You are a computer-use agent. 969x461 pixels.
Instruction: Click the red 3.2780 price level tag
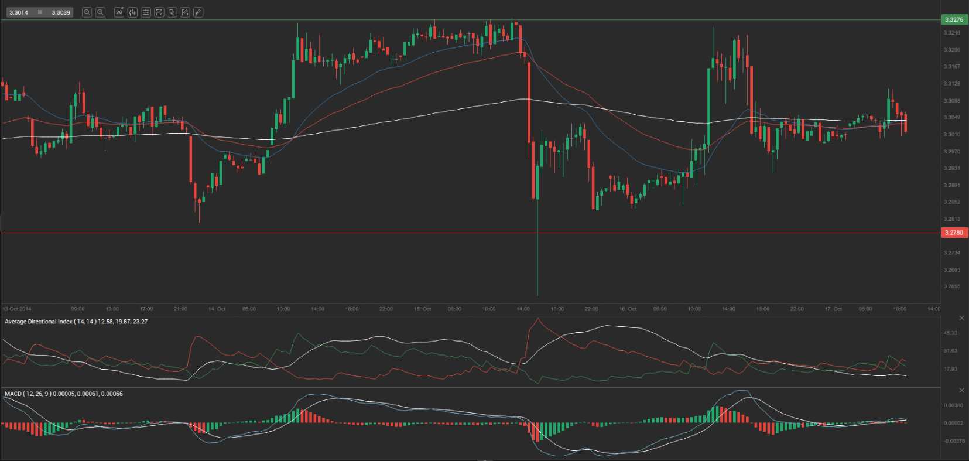point(954,233)
